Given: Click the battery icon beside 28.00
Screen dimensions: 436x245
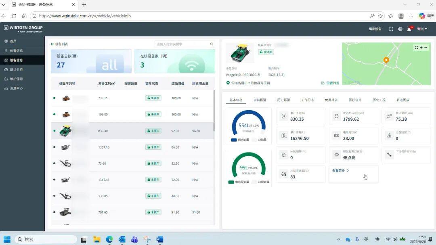Looking at the screenshot, I should (x=336, y=136).
